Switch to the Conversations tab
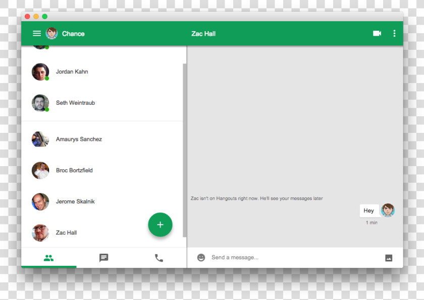This screenshot has width=424, height=300. point(104,258)
